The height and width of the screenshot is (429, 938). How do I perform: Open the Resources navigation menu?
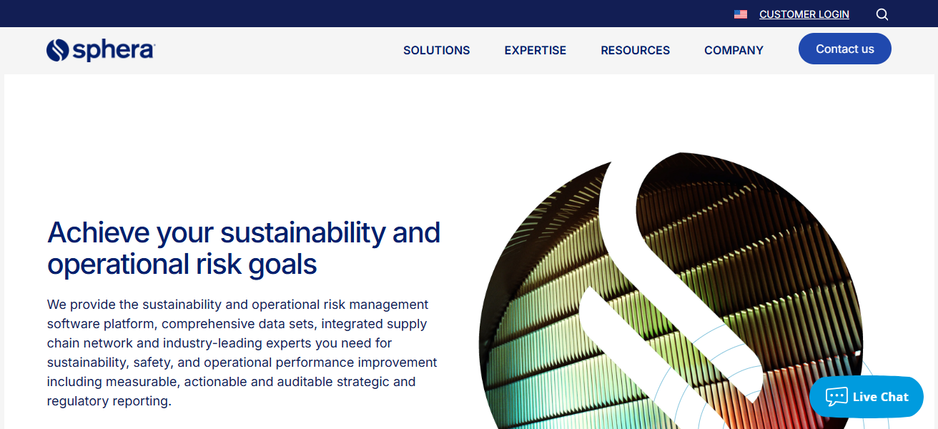pos(635,50)
